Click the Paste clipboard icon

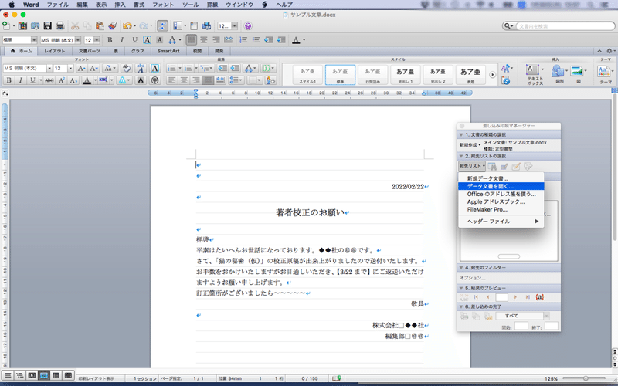pyautogui.click(x=100, y=26)
